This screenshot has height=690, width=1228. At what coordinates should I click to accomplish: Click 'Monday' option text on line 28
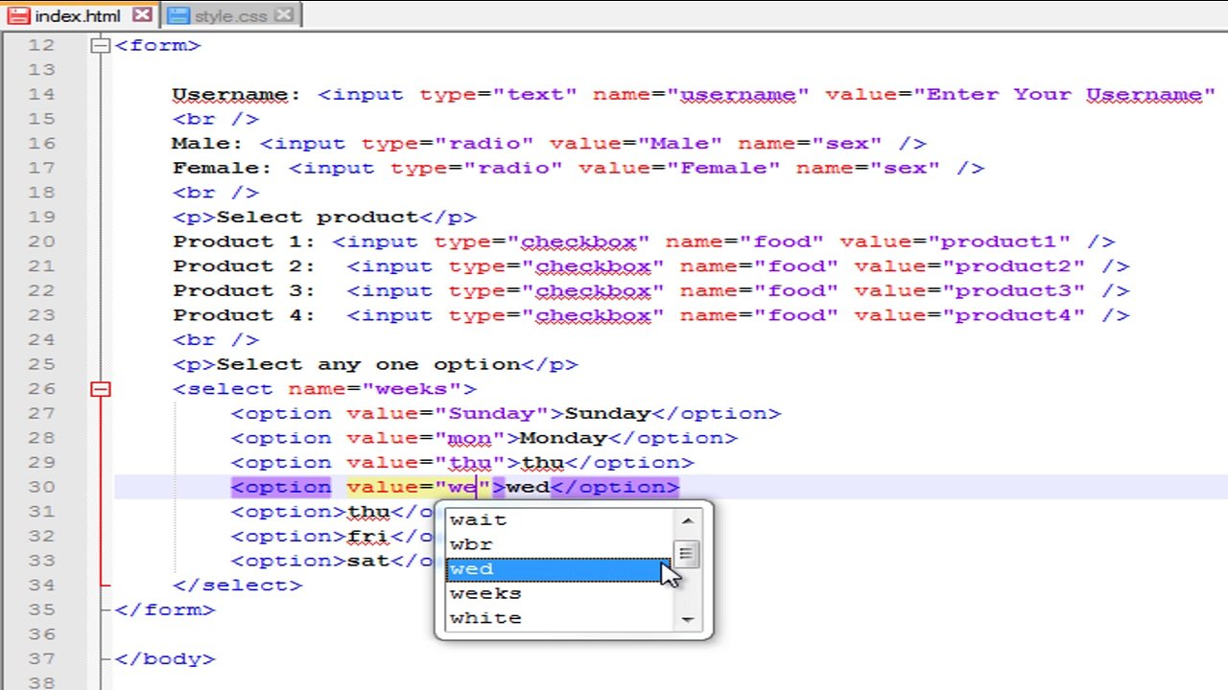click(x=562, y=438)
